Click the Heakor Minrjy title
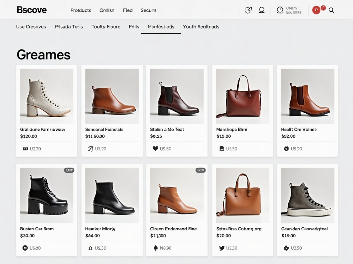The width and height of the screenshot is (353, 264). pyautogui.click(x=100, y=229)
